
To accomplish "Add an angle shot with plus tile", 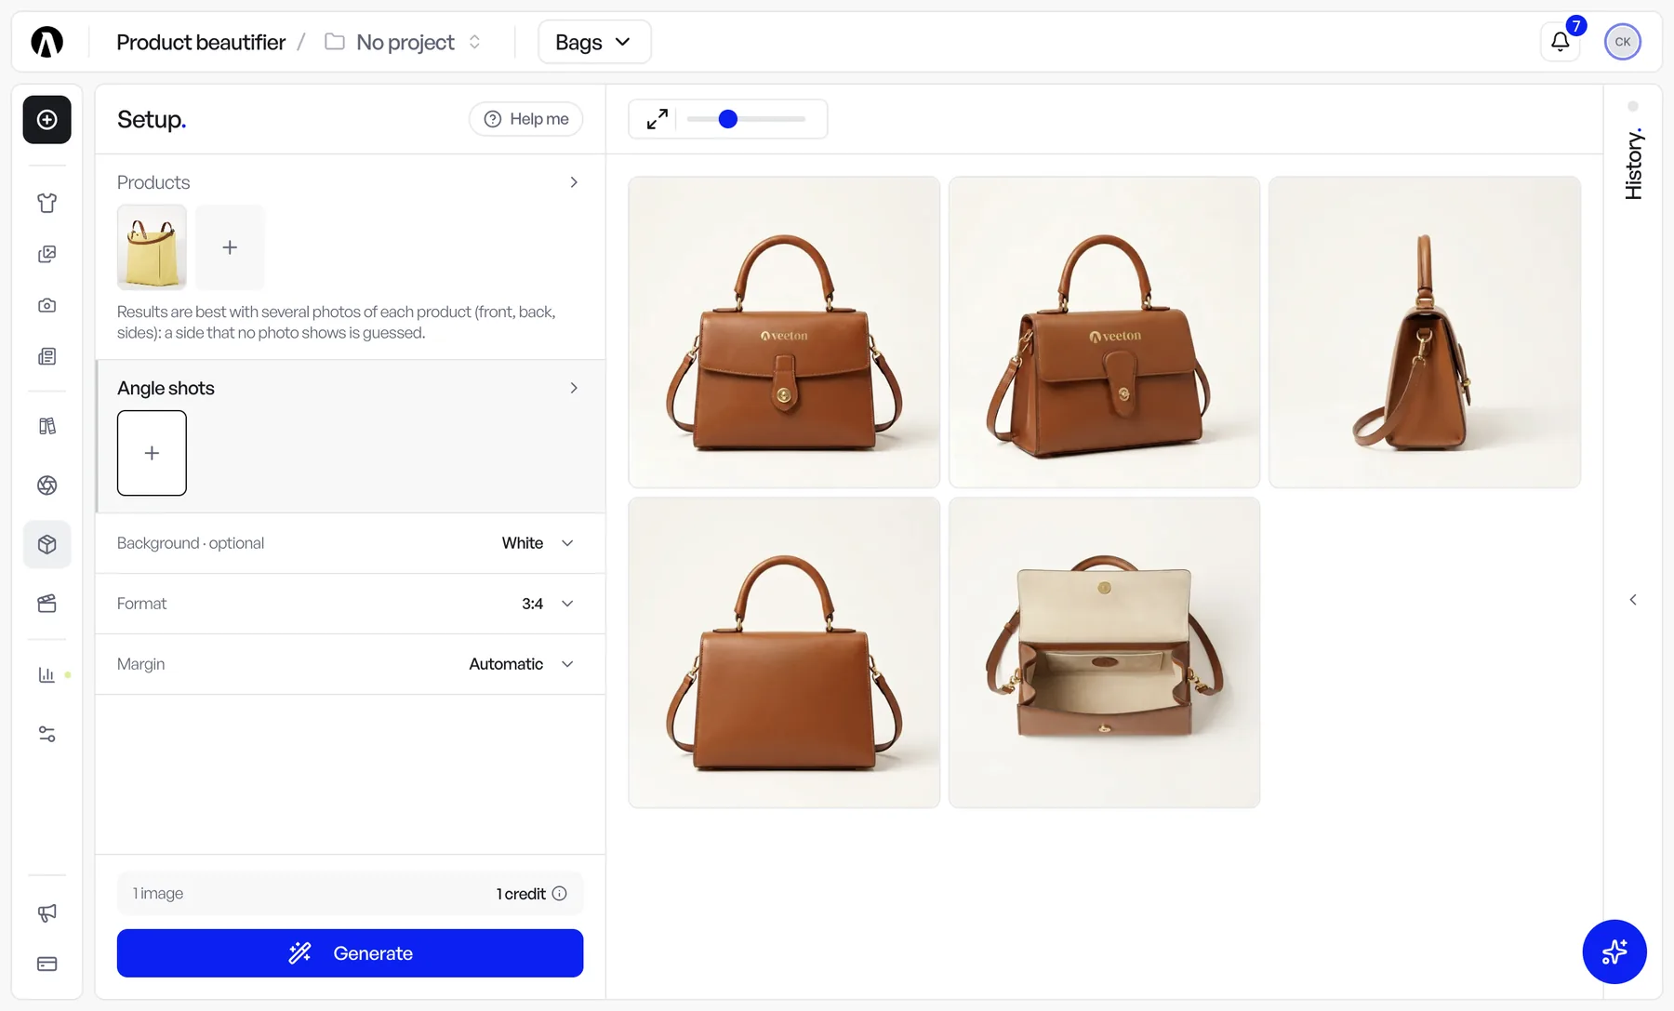I will click(152, 453).
